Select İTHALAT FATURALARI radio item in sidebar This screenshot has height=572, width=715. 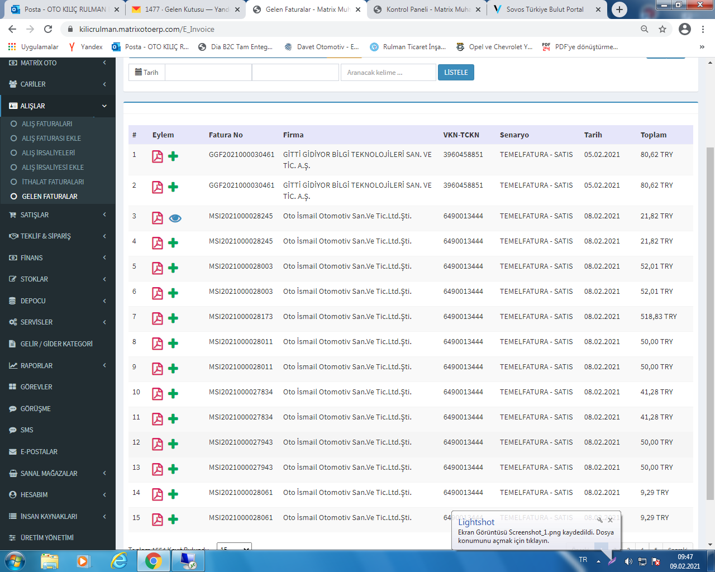click(x=53, y=182)
